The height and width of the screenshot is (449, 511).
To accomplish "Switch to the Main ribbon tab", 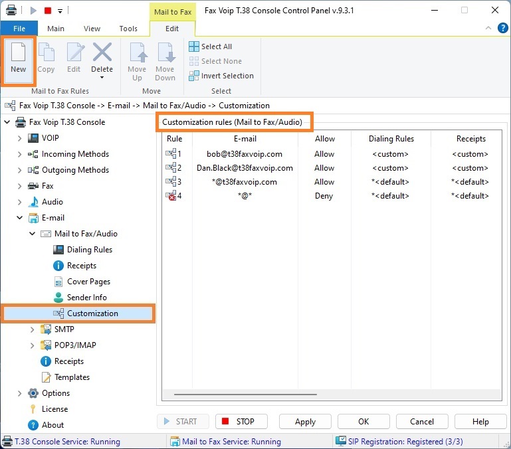I will coord(56,29).
